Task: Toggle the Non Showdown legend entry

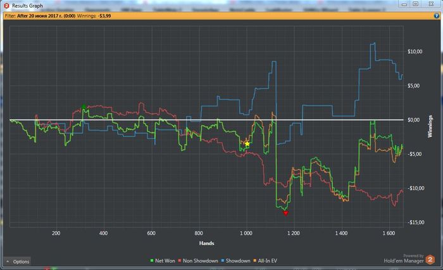Action: coord(198,260)
